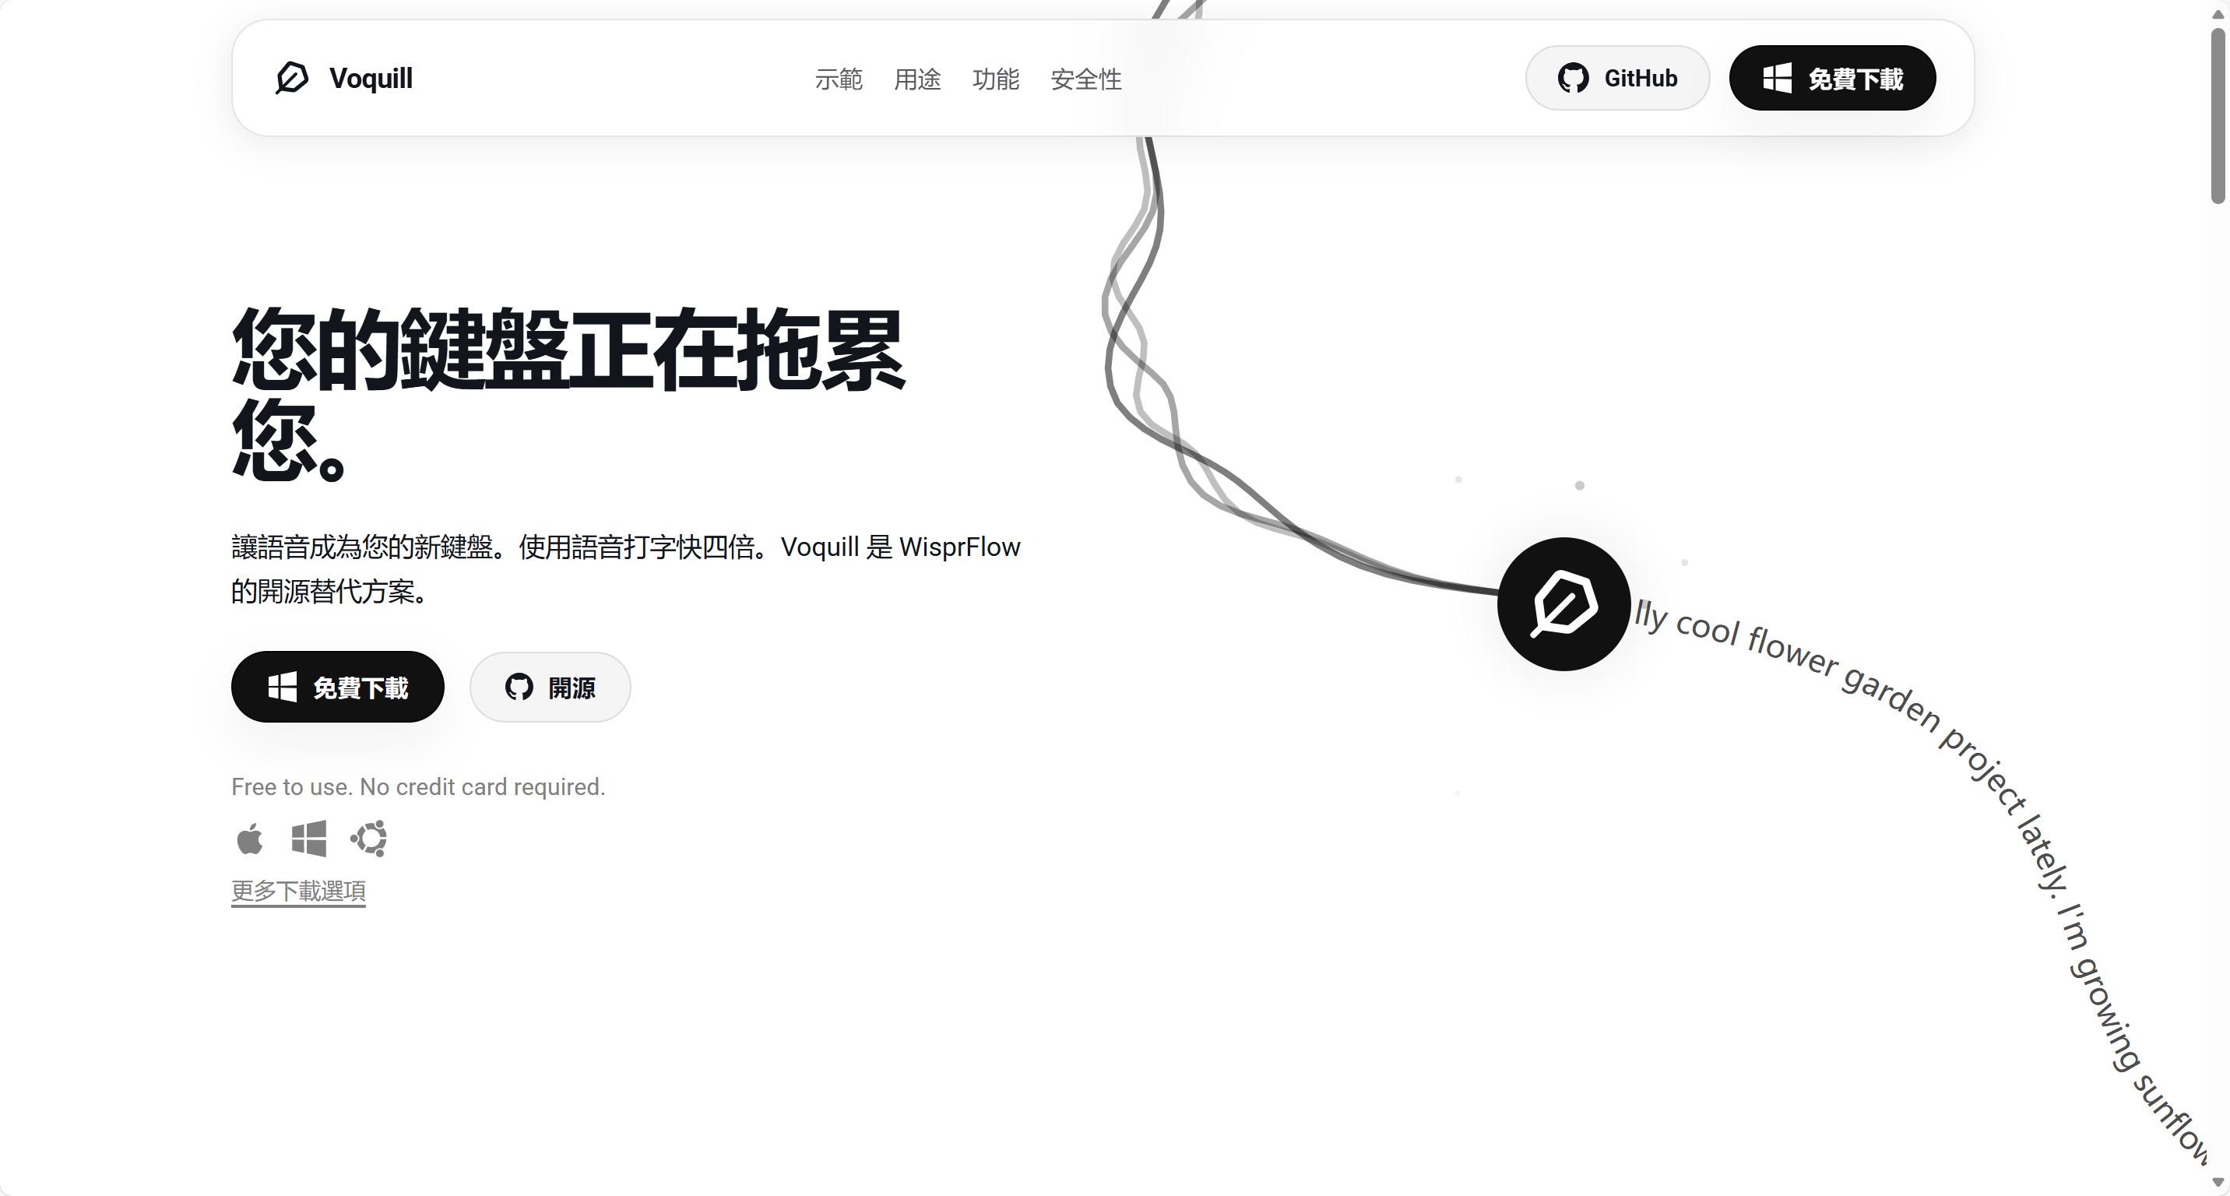This screenshot has width=2230, height=1196.
Task: Click the circular feather pen animation icon
Action: point(1563,606)
